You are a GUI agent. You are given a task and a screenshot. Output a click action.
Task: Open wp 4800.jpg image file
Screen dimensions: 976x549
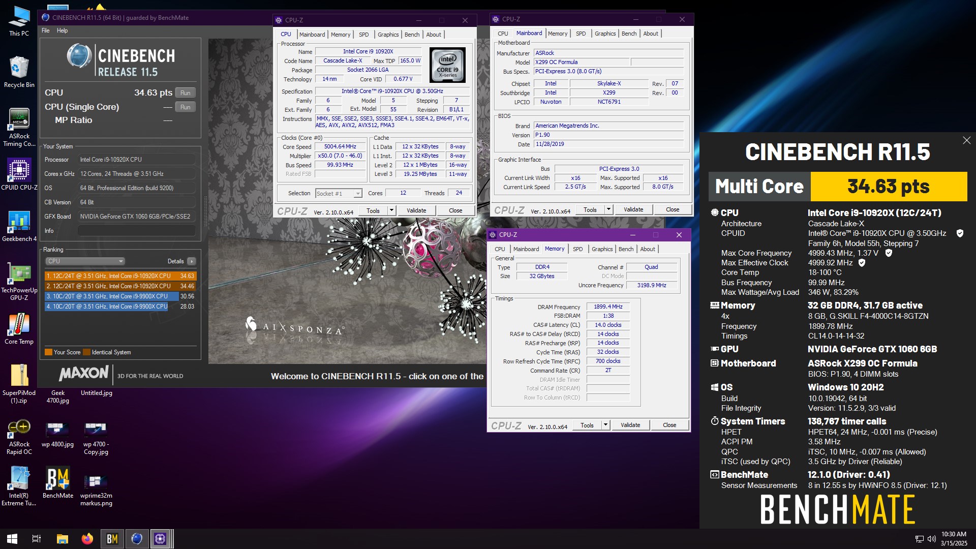point(57,435)
